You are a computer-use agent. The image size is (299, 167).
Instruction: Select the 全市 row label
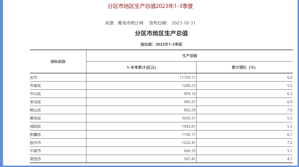tap(34, 78)
